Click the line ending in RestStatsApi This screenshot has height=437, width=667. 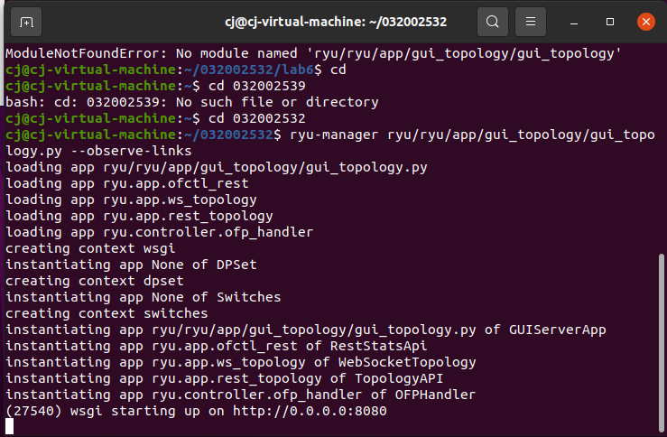(x=216, y=346)
